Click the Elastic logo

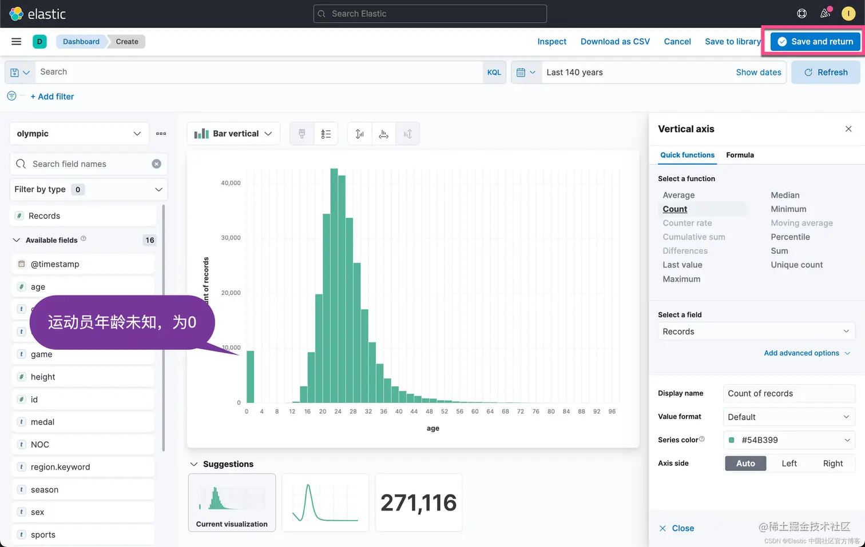(38, 14)
